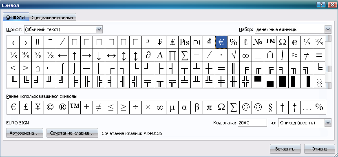The height and width of the screenshot is (157, 338).
Task: Click the Автозамена button
Action: 24,133
